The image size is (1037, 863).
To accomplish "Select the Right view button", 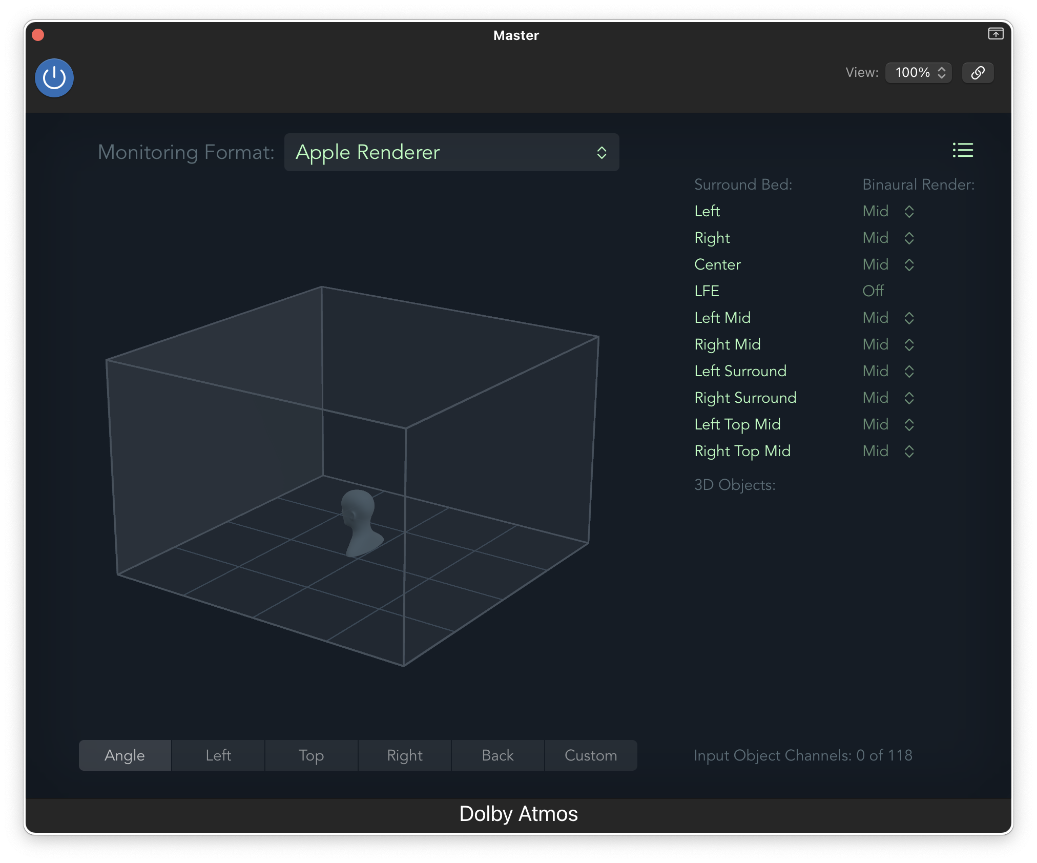I will click(404, 755).
